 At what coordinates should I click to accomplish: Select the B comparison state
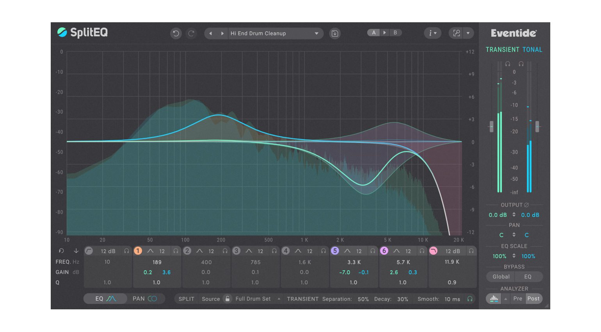tap(395, 33)
